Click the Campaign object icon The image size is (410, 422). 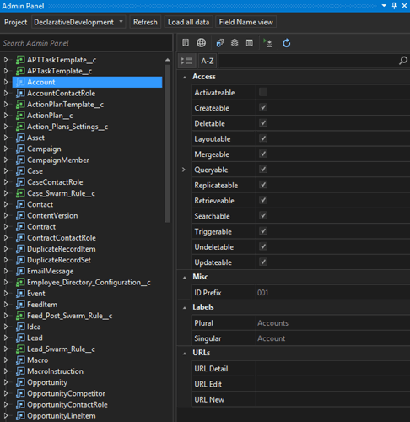(x=20, y=149)
